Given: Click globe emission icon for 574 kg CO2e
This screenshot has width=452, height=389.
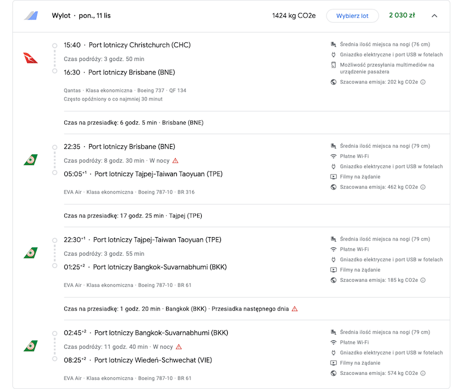Looking at the screenshot, I should [x=333, y=373].
